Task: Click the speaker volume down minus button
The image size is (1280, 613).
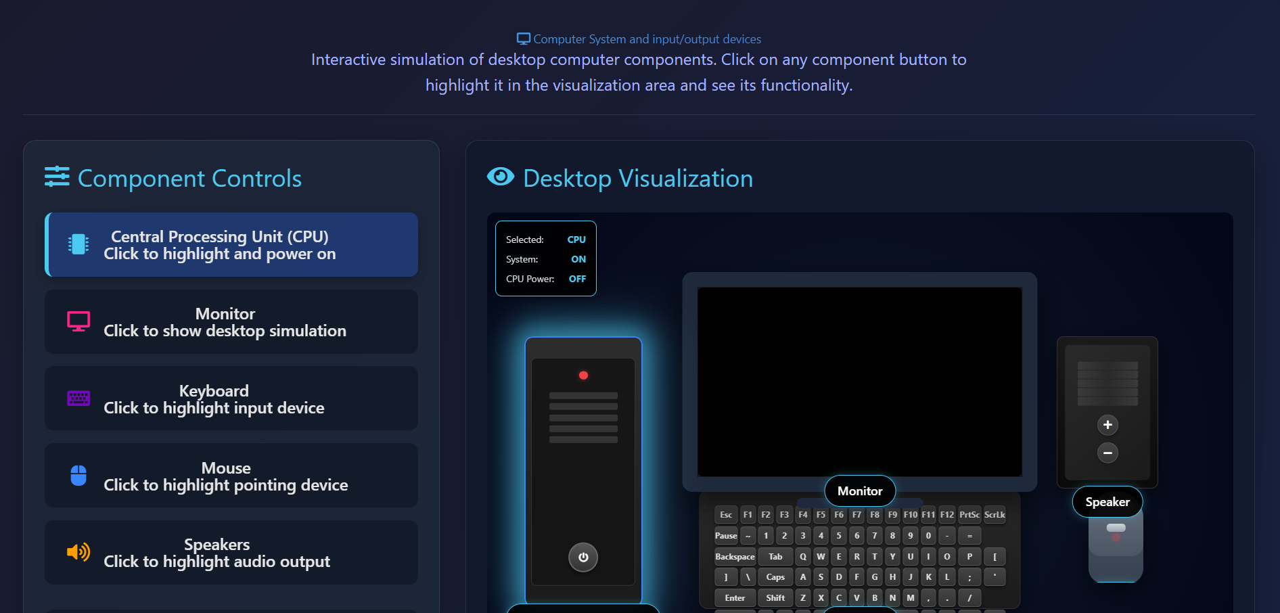Action: click(x=1107, y=453)
